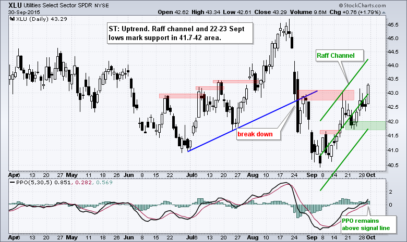Click the green histogram value 0.569
Viewport: 407px width, 242px height.
tap(104, 183)
